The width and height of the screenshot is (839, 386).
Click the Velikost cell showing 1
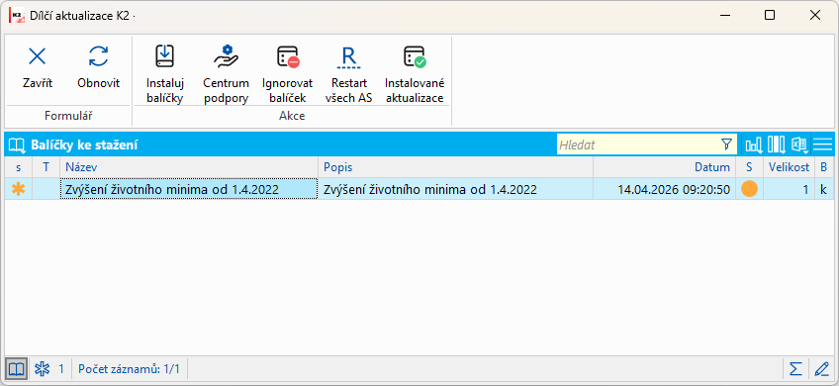789,189
